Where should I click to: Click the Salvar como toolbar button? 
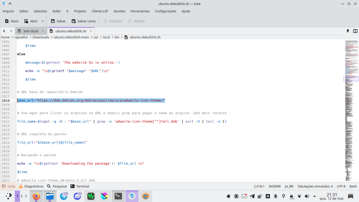[x=84, y=21]
